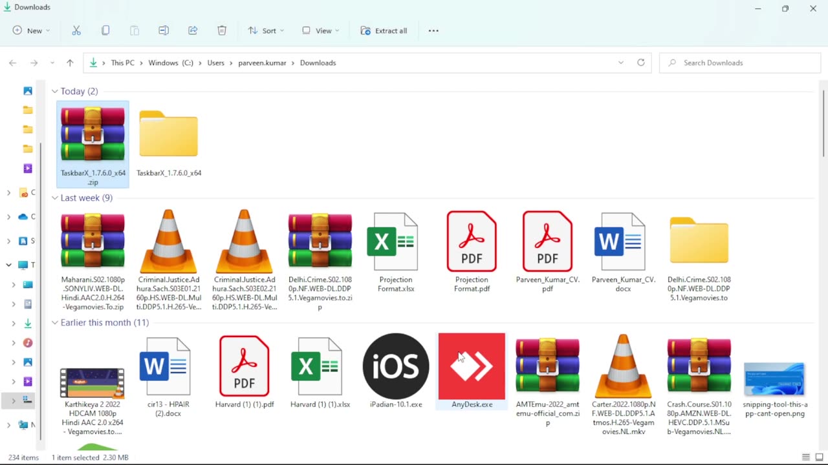Click the main file list vertical scrollbar
828x465 pixels.
point(823,123)
